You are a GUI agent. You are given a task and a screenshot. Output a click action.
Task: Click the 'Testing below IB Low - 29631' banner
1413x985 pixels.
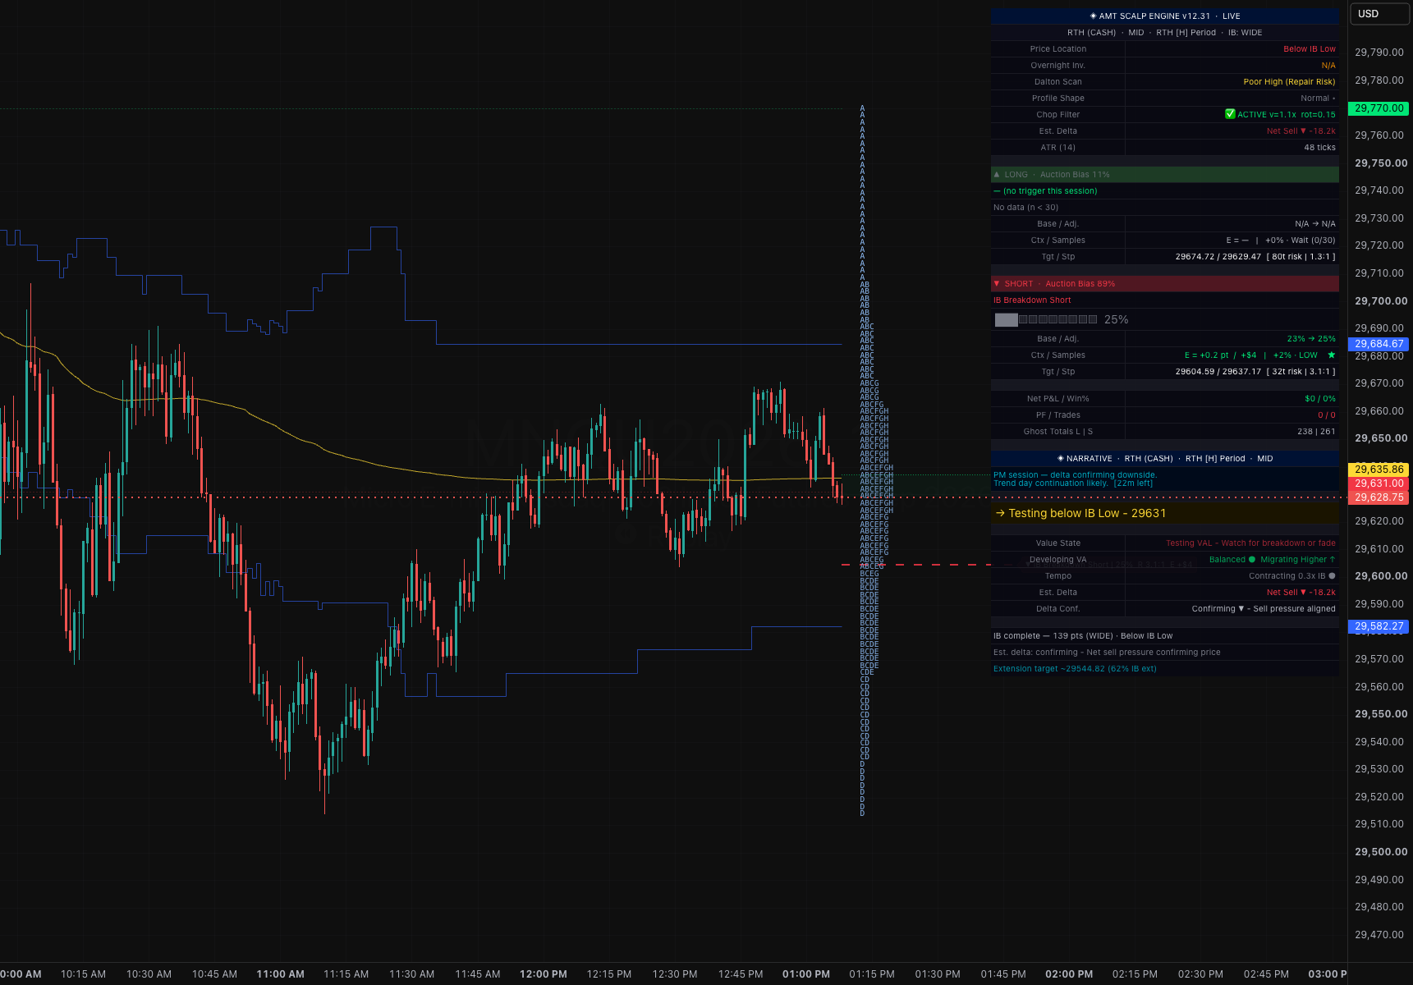[1165, 513]
